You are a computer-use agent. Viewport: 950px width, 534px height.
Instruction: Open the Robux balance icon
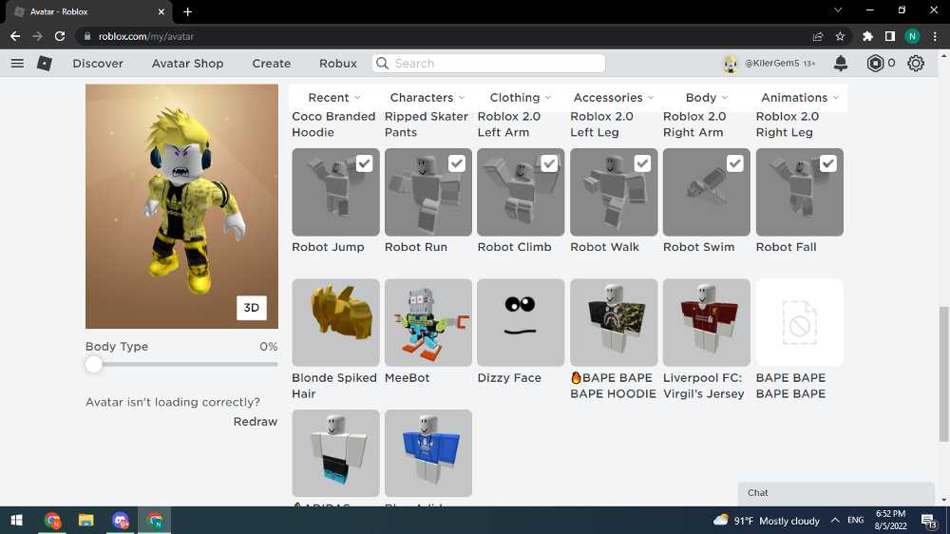coord(875,64)
